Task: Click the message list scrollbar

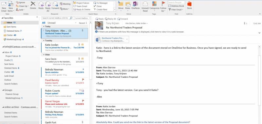Action: (x=91, y=52)
